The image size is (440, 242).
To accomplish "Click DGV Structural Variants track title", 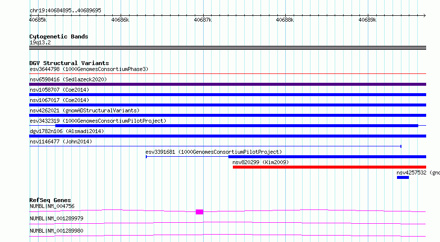I will pyautogui.click(x=69, y=63).
